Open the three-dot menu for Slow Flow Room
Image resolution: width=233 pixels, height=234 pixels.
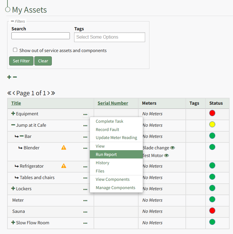pos(85,223)
